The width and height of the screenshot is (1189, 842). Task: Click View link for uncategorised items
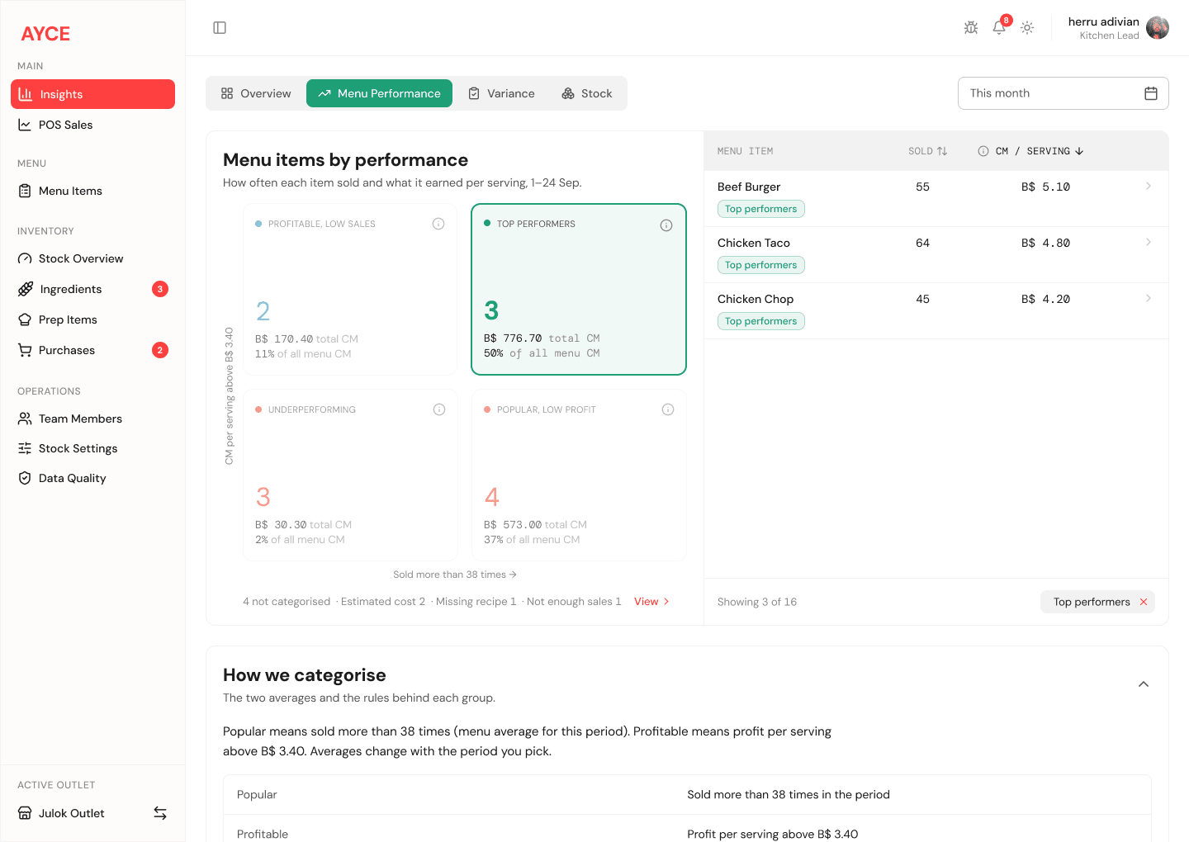[x=651, y=602]
